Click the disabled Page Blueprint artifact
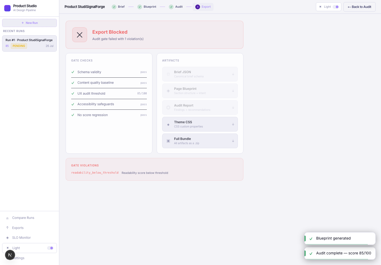Image resolution: width=381 pixels, height=265 pixels. tap(200, 91)
